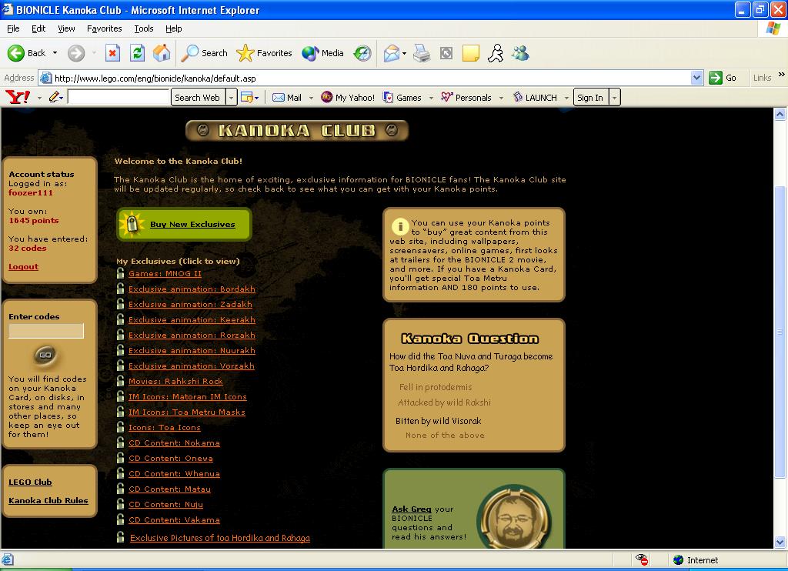The image size is (788, 571).
Task: Open the Search pane in toolbar
Action: 204,53
